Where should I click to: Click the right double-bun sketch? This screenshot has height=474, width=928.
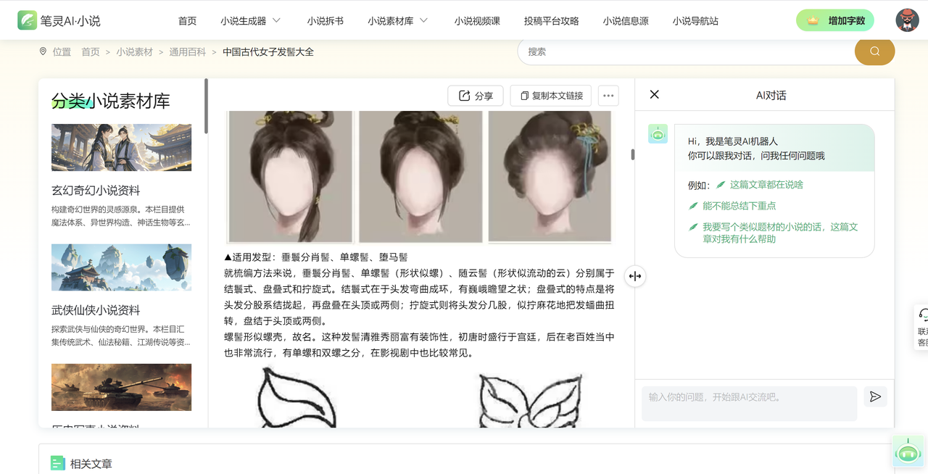[x=531, y=399]
